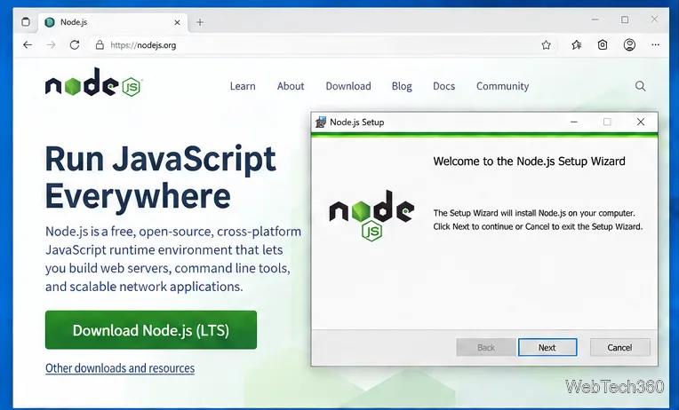Screen dimensions: 679x410
Task: Open the Favorites list icon
Action: tap(577, 45)
